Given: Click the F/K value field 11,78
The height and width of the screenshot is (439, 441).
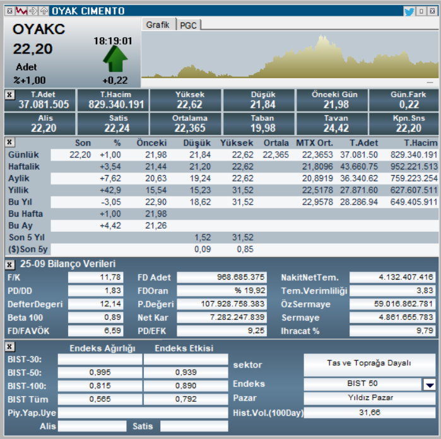Looking at the screenshot, I should click(x=95, y=277).
